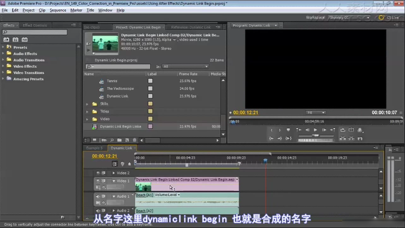
Task: Click the Set In Point icon
Action: point(271,130)
